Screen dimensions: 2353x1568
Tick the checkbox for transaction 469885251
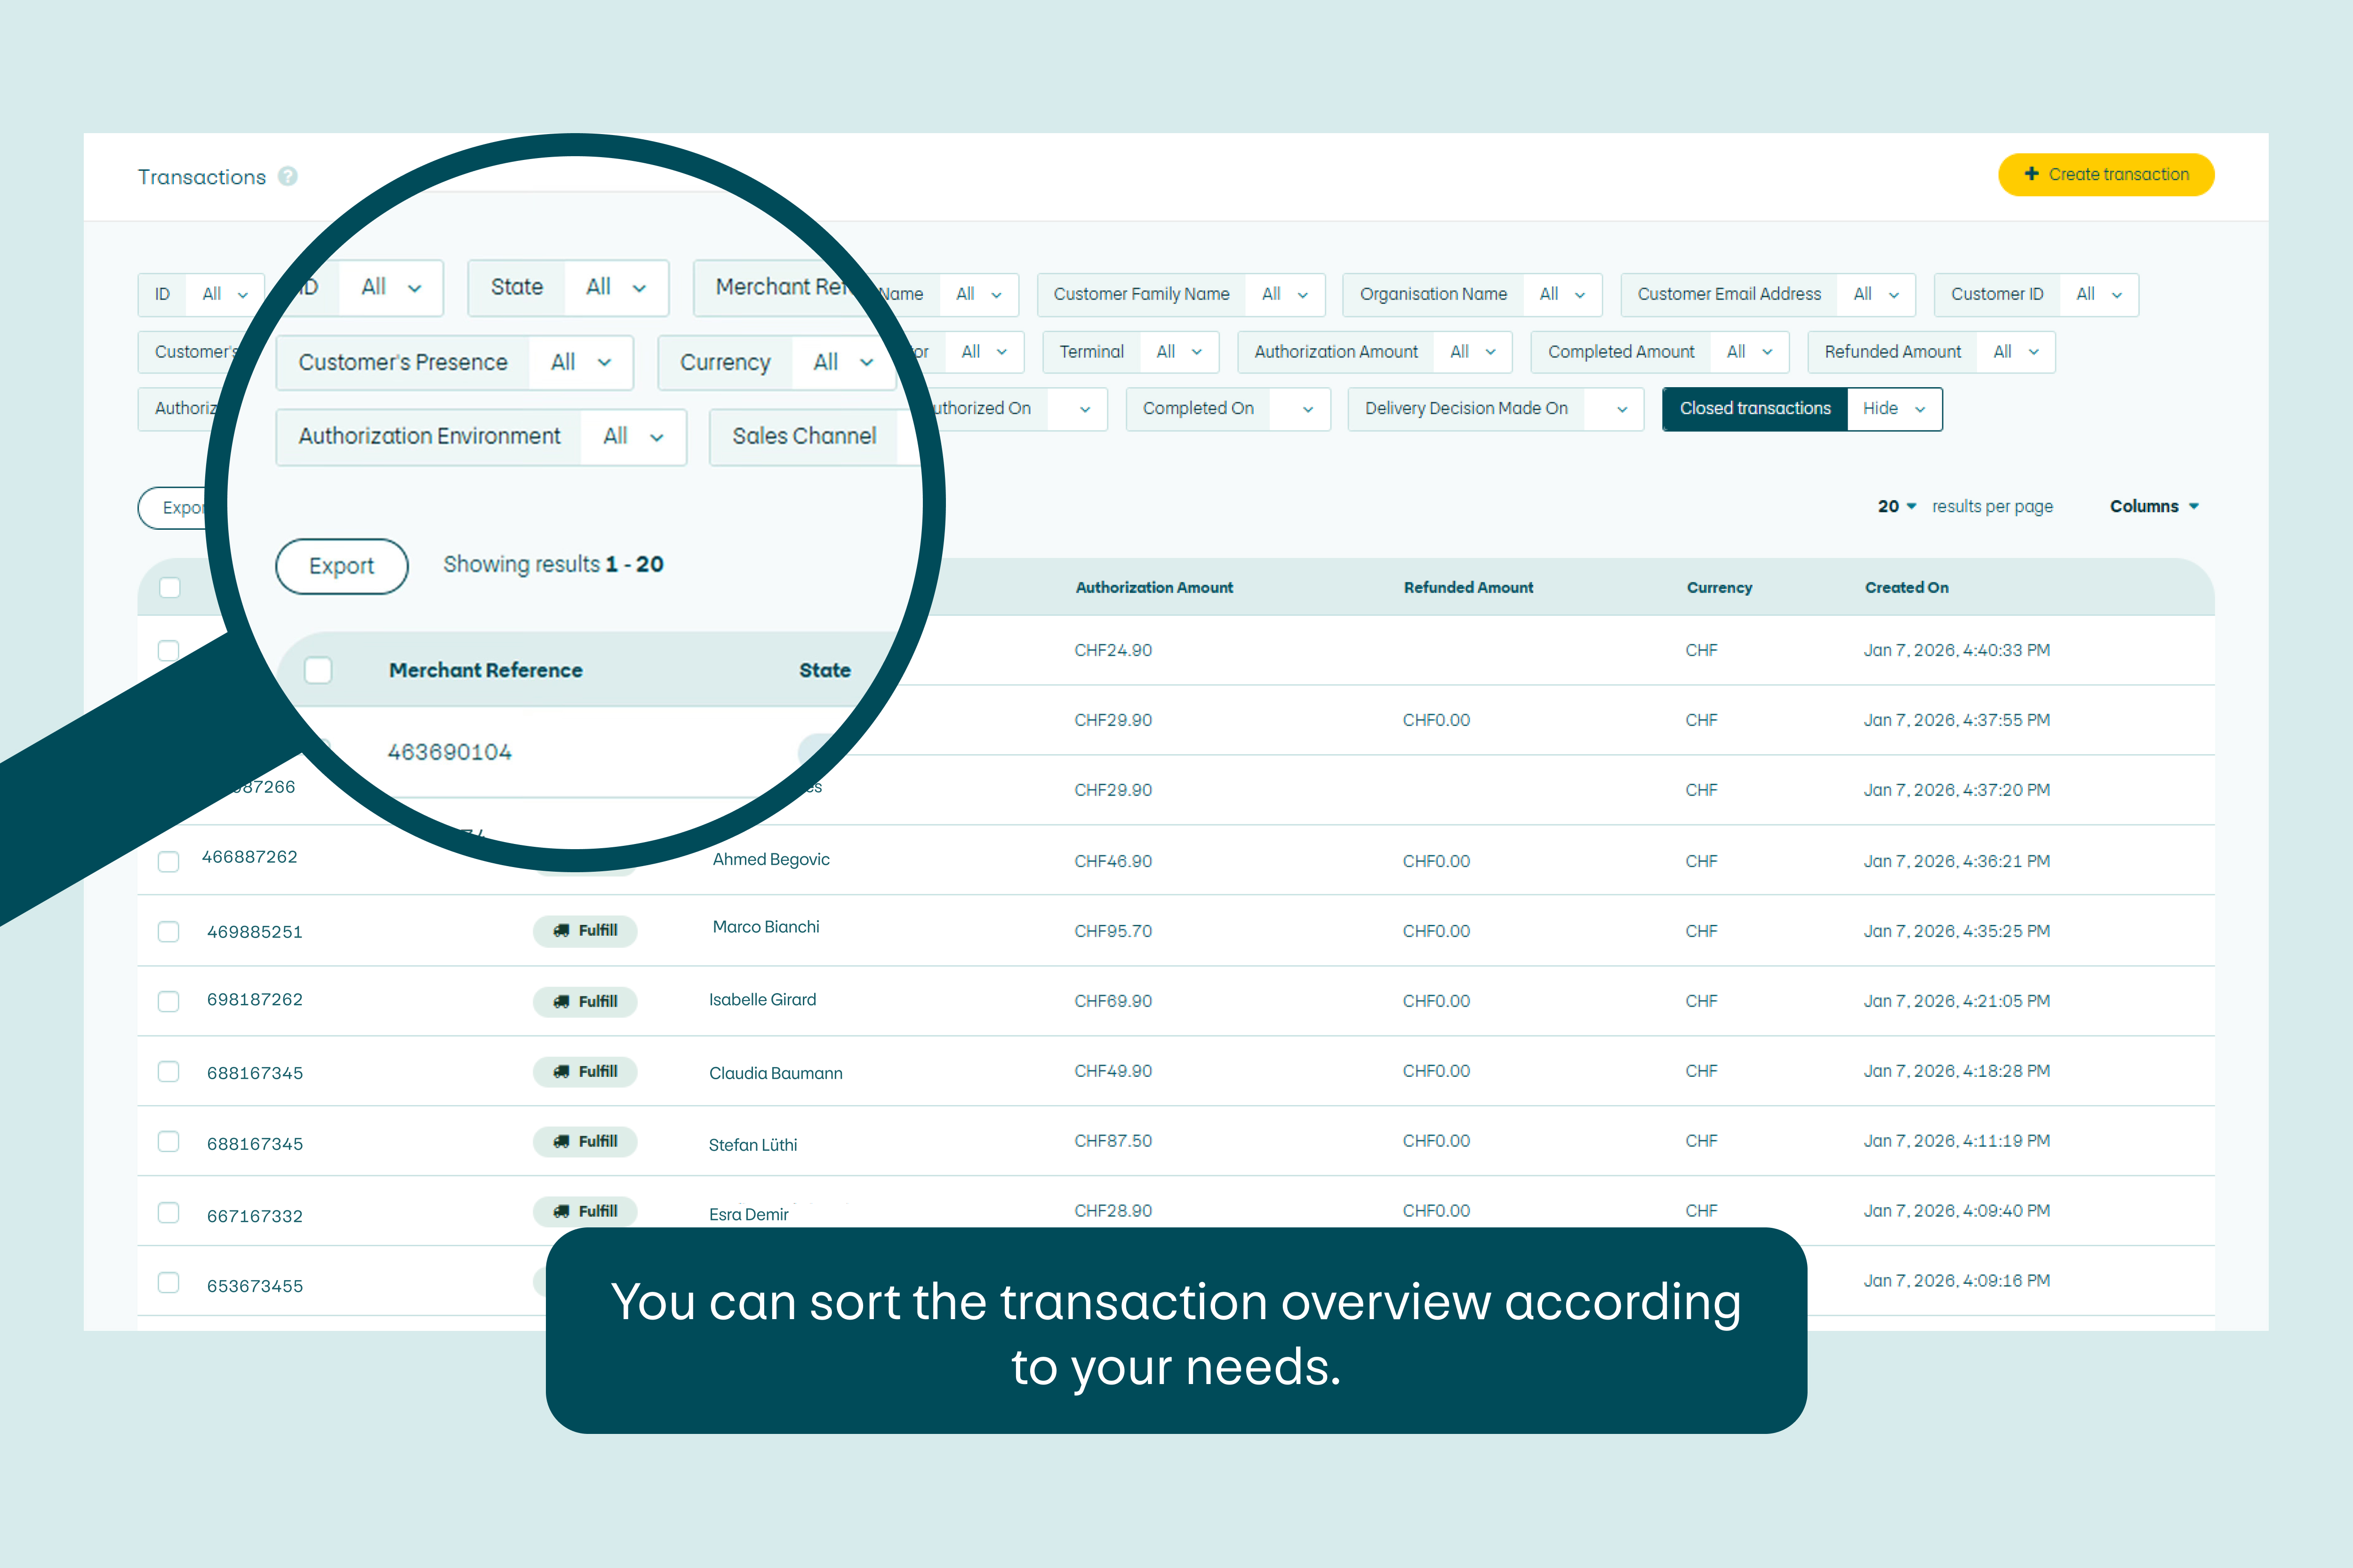168,931
